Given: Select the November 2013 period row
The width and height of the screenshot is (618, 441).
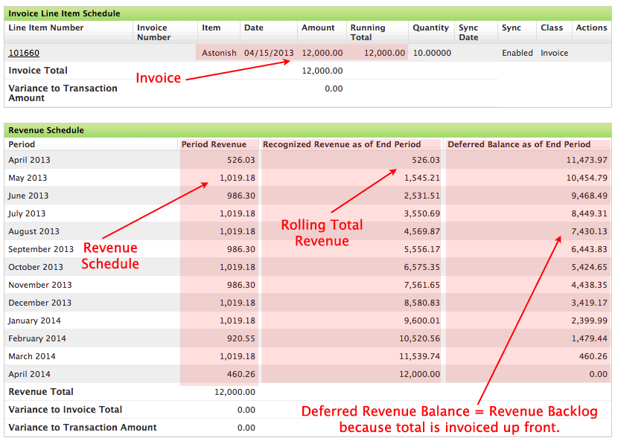Looking at the screenshot, I should 308,285.
